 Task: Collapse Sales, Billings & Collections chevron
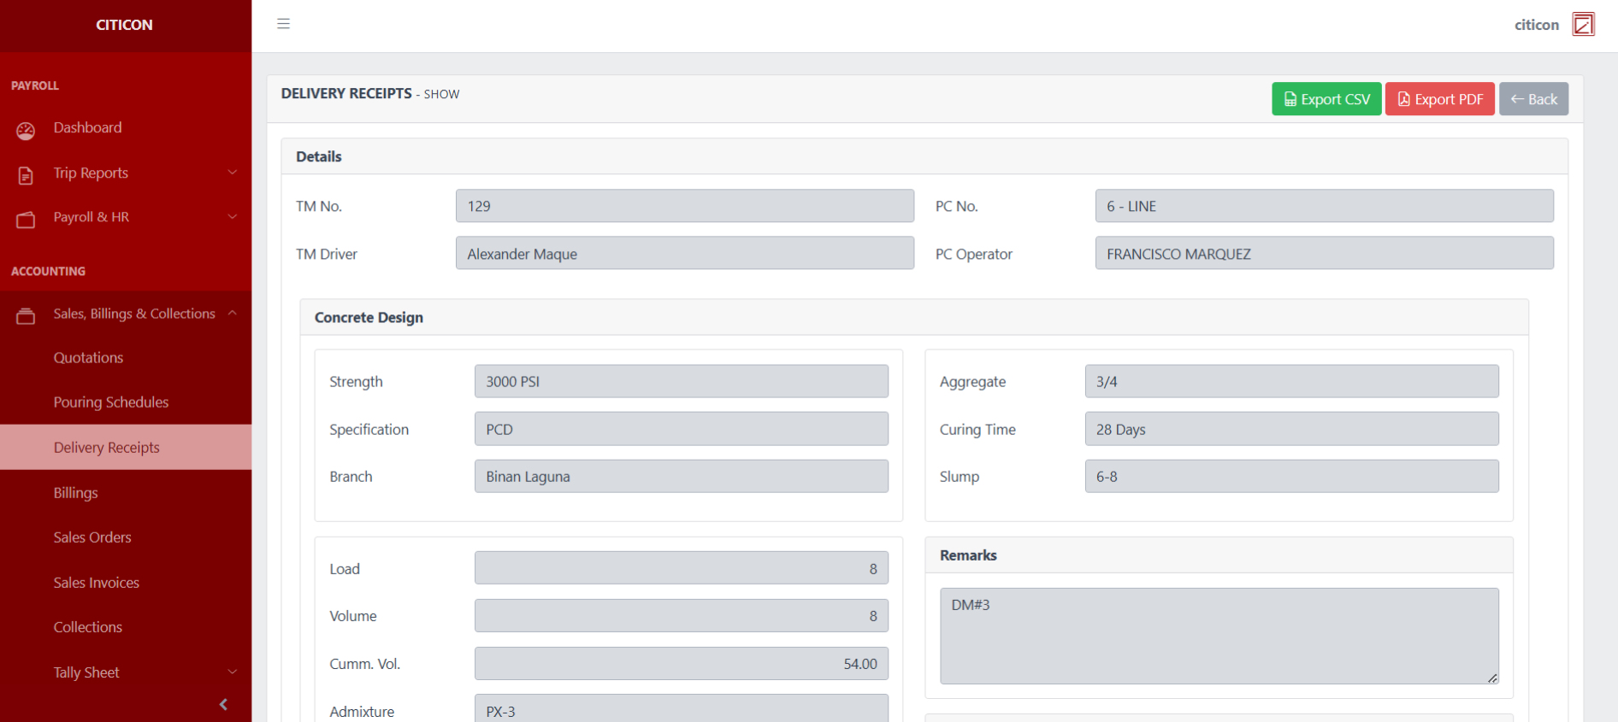pos(233,314)
